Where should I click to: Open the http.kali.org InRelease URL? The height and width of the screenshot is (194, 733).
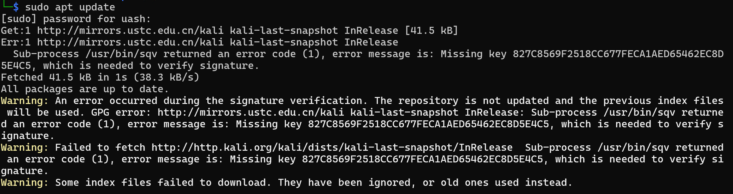[x=332, y=148]
